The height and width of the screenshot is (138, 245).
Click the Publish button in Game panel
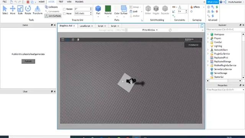(28, 61)
